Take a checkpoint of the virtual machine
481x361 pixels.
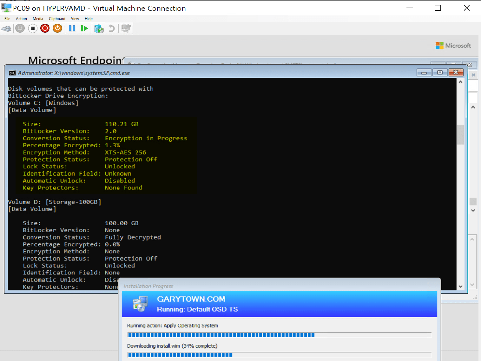99,29
